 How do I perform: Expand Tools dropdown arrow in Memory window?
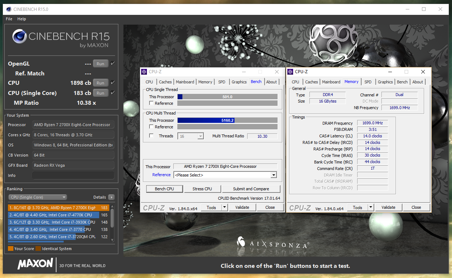click(371, 208)
